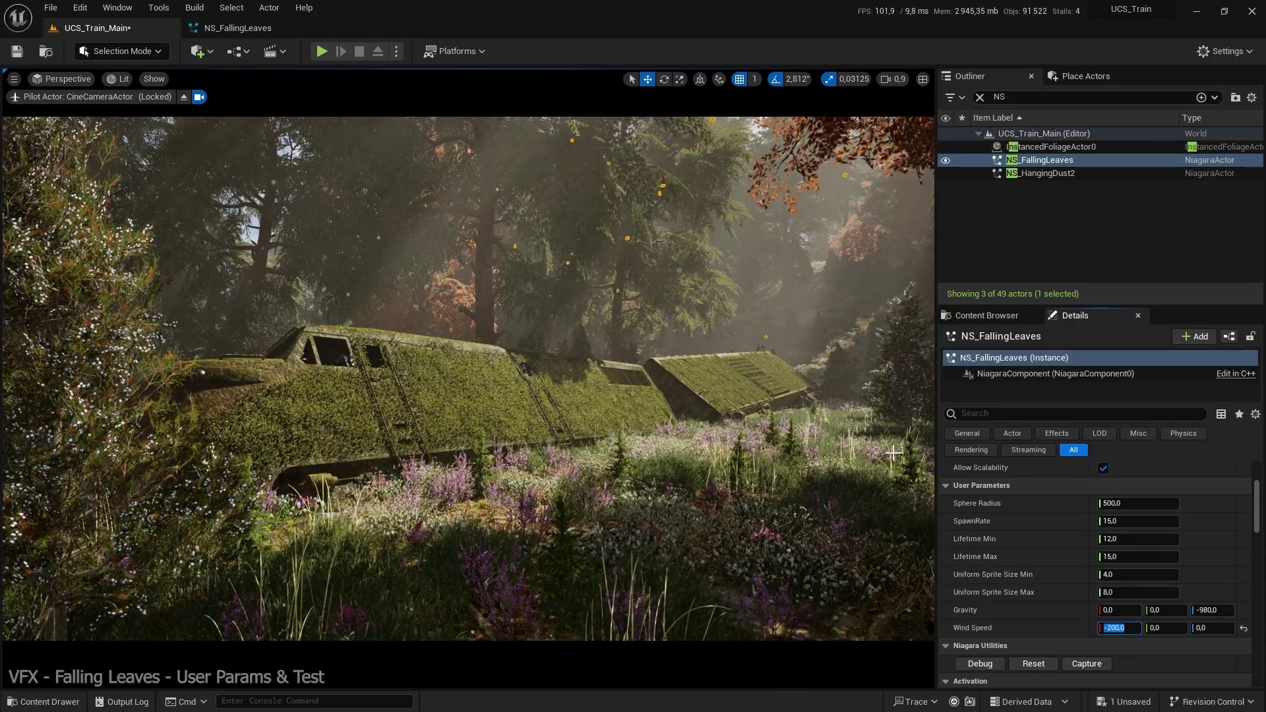This screenshot has height=712, width=1266.
Task: Eject from the piloted CineCameraActor
Action: (184, 97)
